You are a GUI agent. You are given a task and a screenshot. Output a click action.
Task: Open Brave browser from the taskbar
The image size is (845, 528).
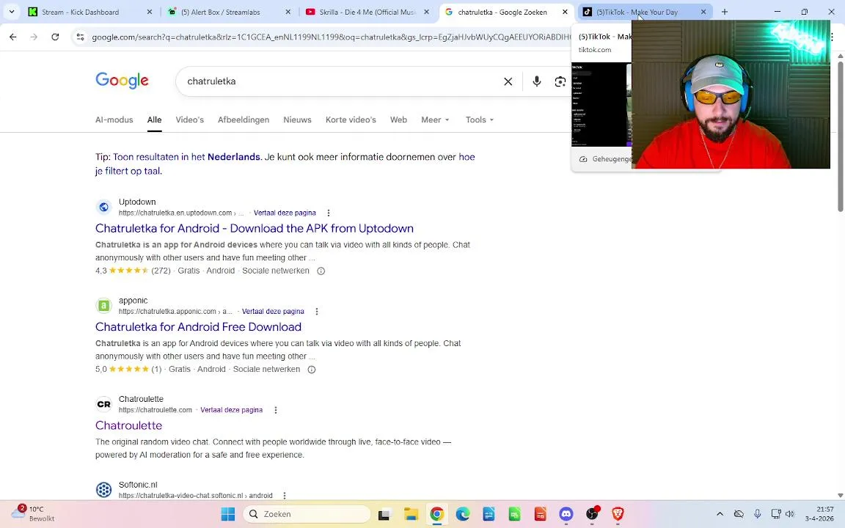pos(618,515)
